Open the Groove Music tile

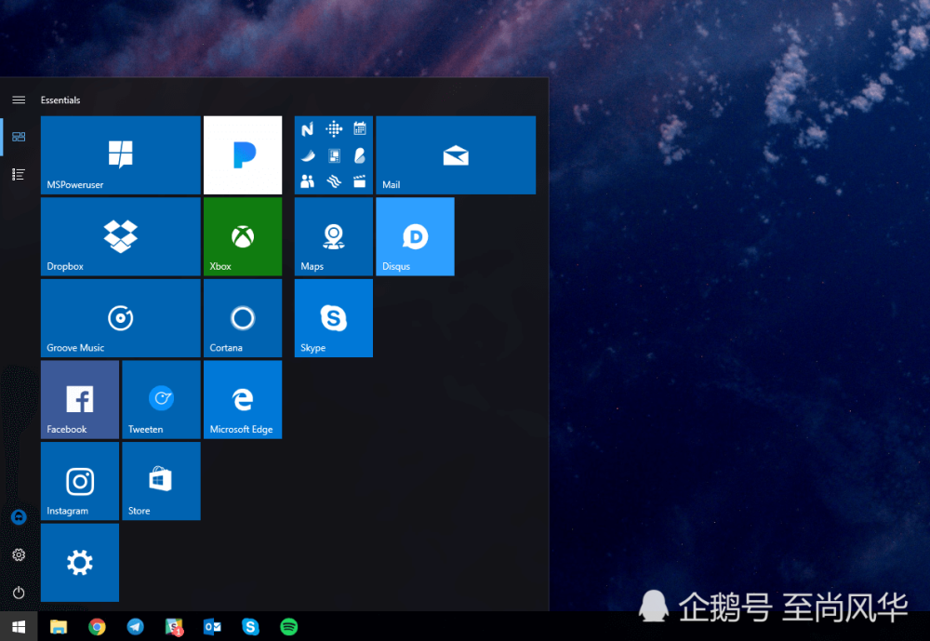(x=120, y=318)
